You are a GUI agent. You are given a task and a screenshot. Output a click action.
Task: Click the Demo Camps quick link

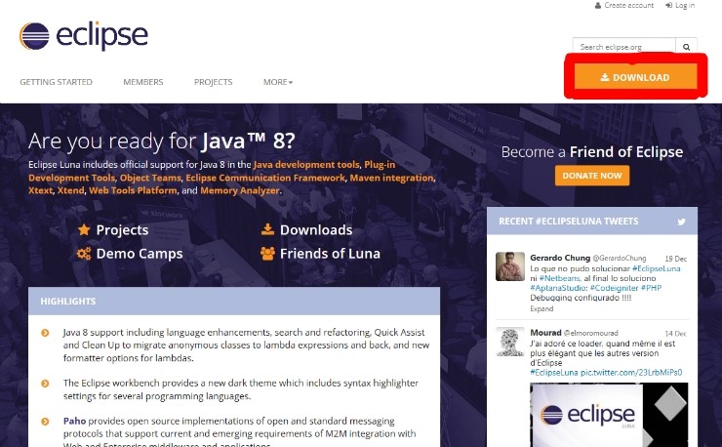click(x=140, y=254)
